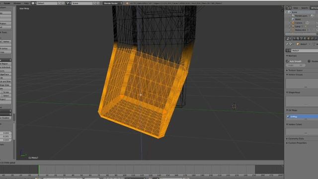
Task: Click the -0.181 value field
Action: [x=5, y=136]
